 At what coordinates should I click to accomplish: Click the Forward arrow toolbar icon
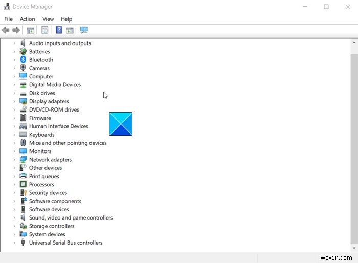click(x=16, y=30)
